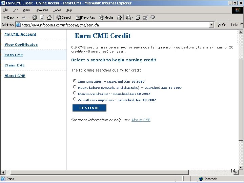The image size is (244, 183).
Task: Click the Internet zone status icon
Action: [201, 179]
